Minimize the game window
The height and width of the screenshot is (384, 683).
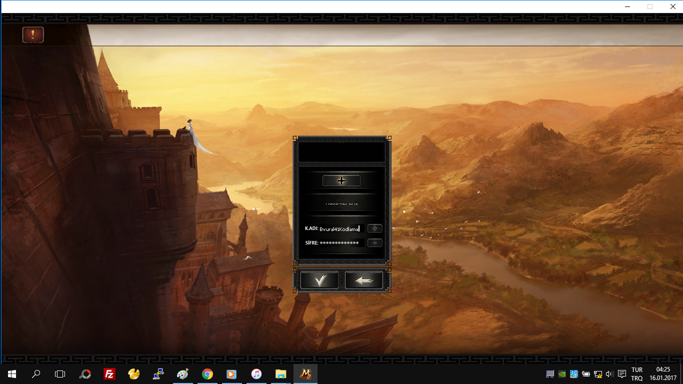click(x=627, y=6)
